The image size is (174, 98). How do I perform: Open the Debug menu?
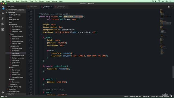point(41,1)
